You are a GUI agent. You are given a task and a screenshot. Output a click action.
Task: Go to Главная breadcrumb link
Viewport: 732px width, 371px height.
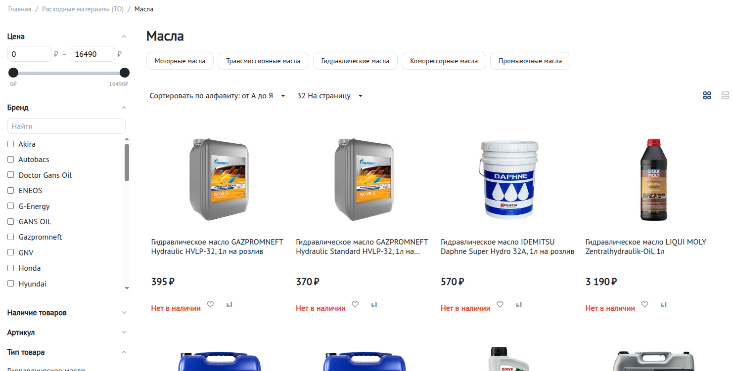(20, 9)
